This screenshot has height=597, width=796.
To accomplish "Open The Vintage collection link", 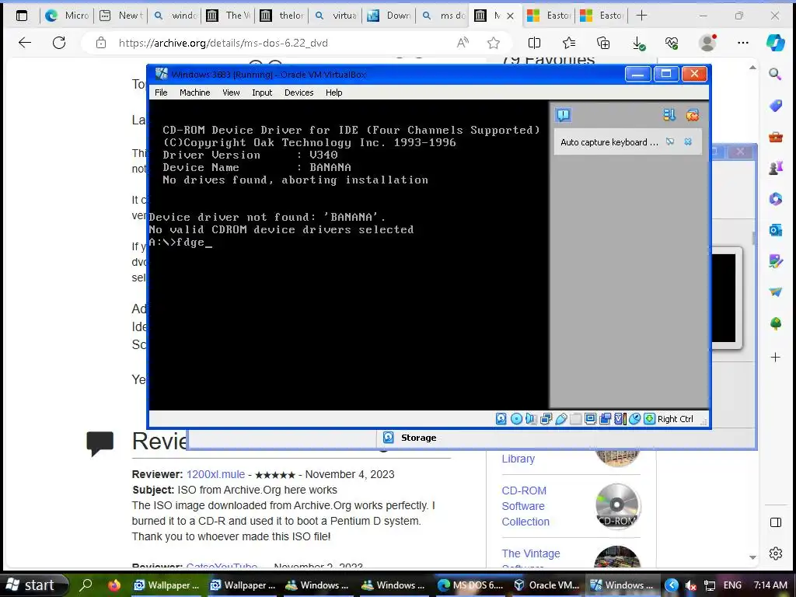I will (x=531, y=553).
